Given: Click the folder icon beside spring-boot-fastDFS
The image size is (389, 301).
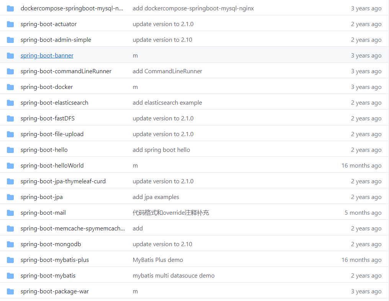Looking at the screenshot, I should (10, 118).
